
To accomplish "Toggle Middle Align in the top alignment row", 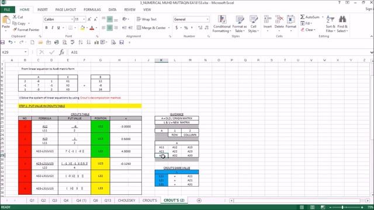I will pyautogui.click(x=109, y=19).
